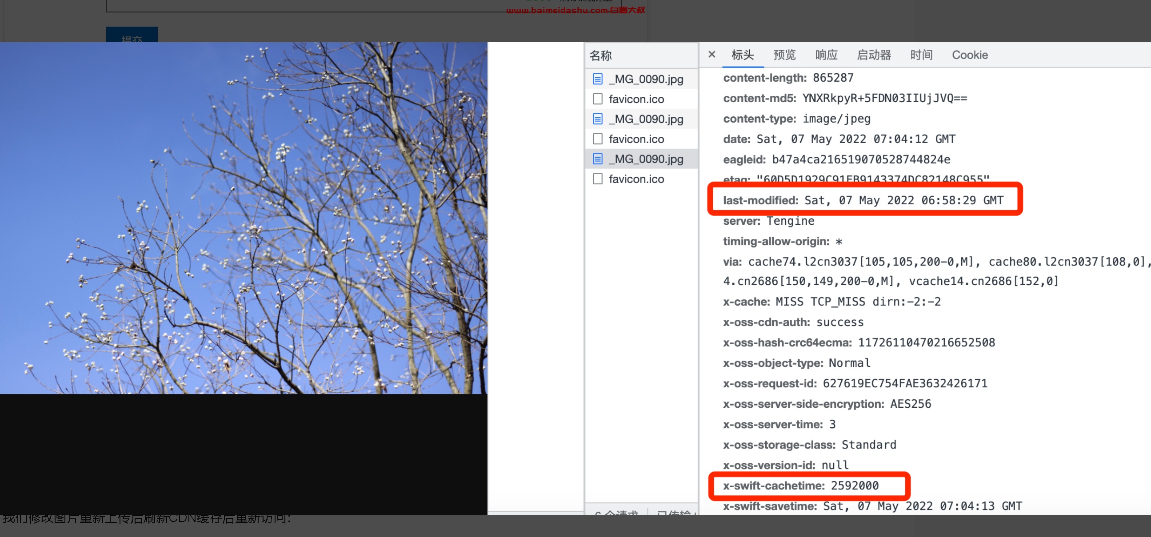Click the x-oss-version-id null value

(x=835, y=465)
